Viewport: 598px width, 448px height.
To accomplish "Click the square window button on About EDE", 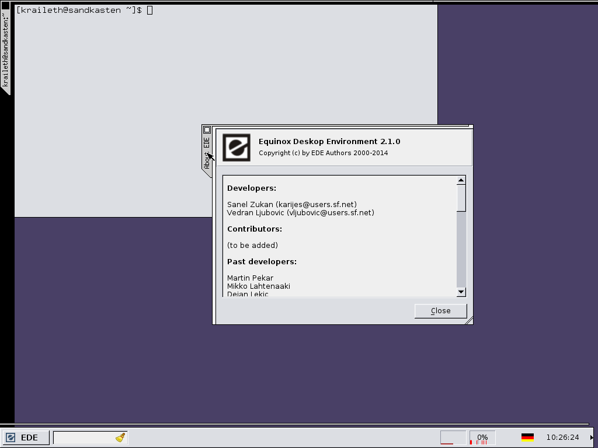I will coord(207,129).
